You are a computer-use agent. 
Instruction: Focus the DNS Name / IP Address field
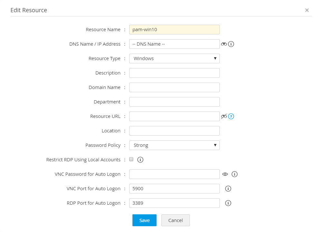(174, 44)
